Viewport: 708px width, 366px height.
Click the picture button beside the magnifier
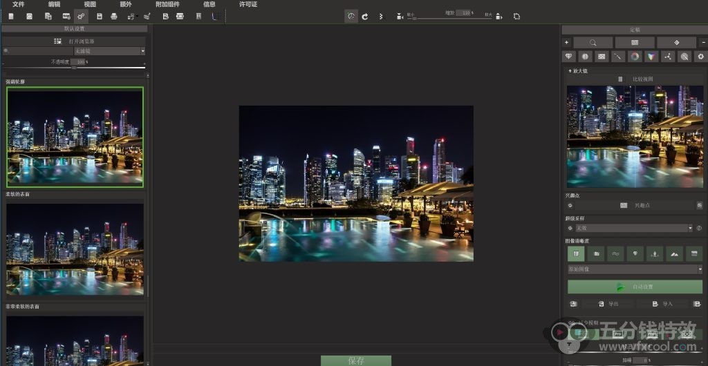635,42
